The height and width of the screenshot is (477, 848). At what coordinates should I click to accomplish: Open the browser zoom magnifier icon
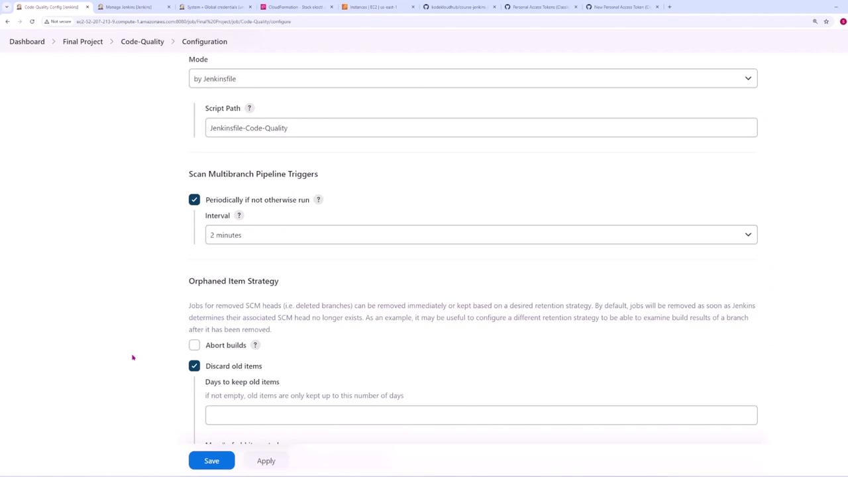(815, 21)
